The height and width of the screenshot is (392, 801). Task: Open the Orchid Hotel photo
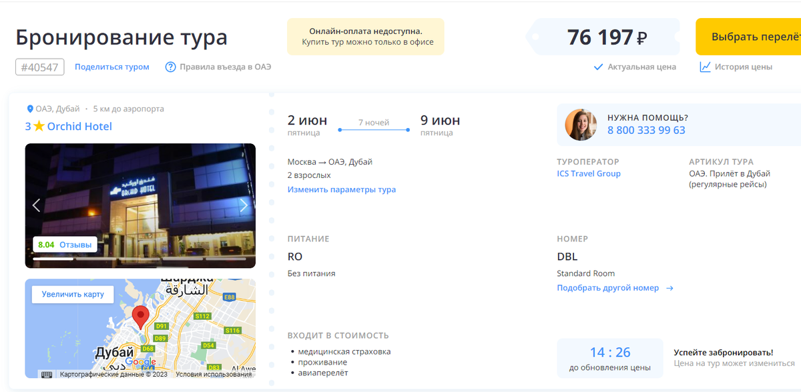click(x=140, y=205)
